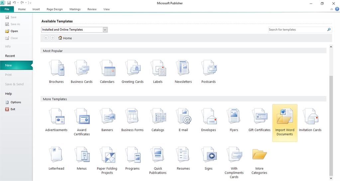Switch to the Review tab
Image resolution: width=340 pixels, height=181 pixels.
[92, 9]
